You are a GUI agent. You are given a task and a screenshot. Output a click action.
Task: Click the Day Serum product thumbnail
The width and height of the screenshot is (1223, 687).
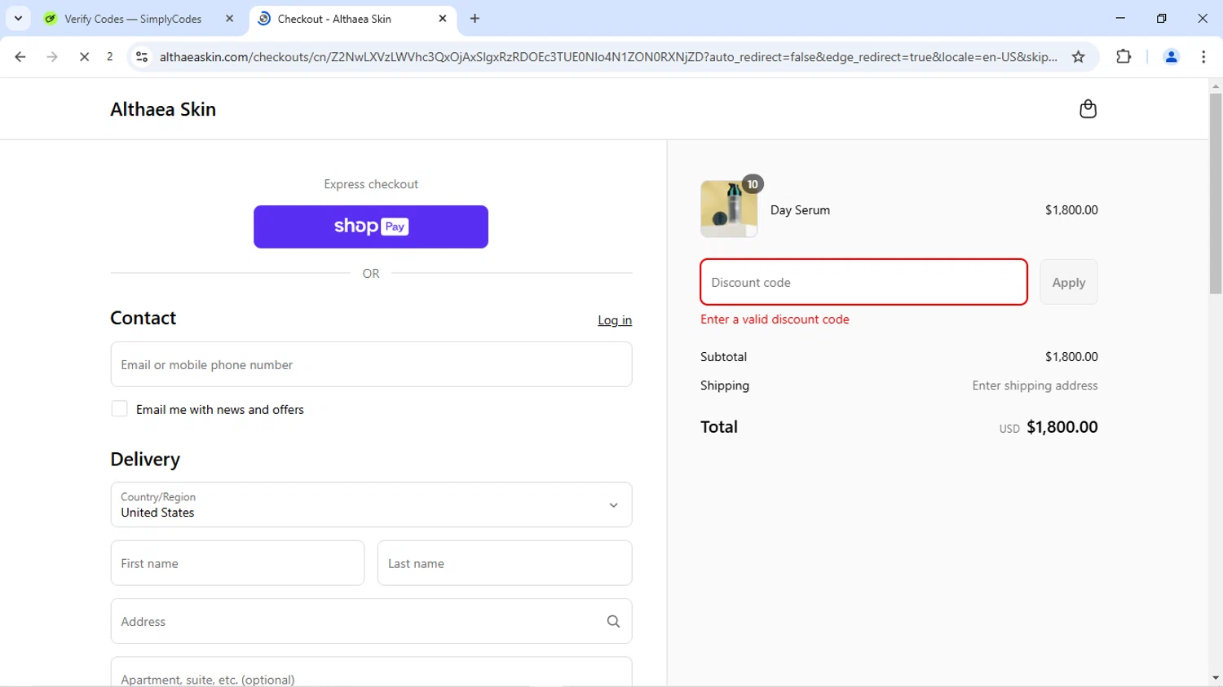click(729, 209)
